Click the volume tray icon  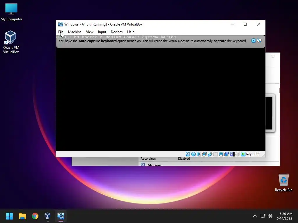[x=270, y=216]
